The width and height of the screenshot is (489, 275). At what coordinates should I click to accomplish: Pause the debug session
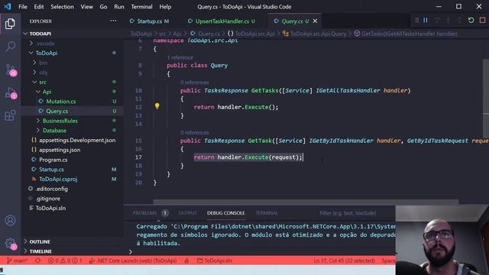click(x=426, y=21)
